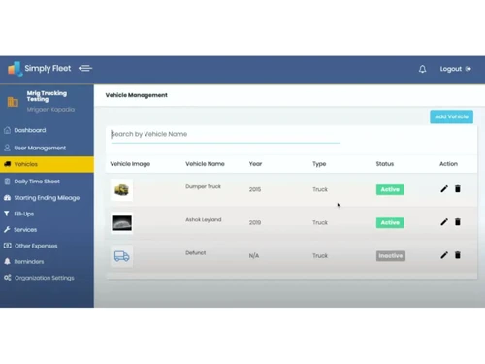485x364 pixels.
Task: Edit the Dumper Truck with pencil icon
Action: coord(444,189)
